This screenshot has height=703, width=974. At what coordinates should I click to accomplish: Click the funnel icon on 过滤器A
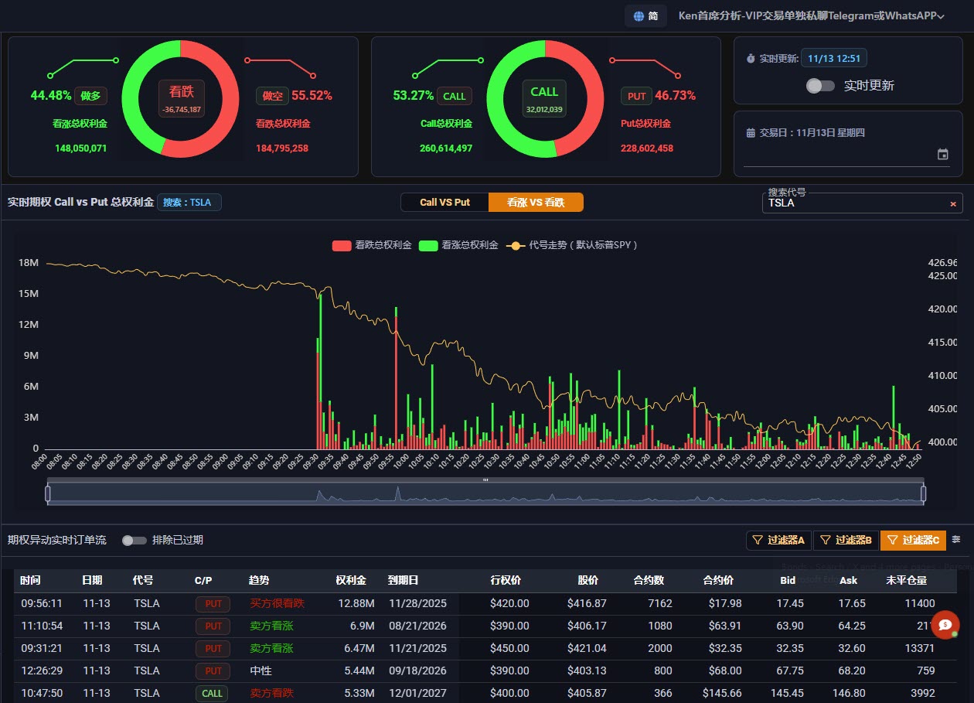coord(758,541)
